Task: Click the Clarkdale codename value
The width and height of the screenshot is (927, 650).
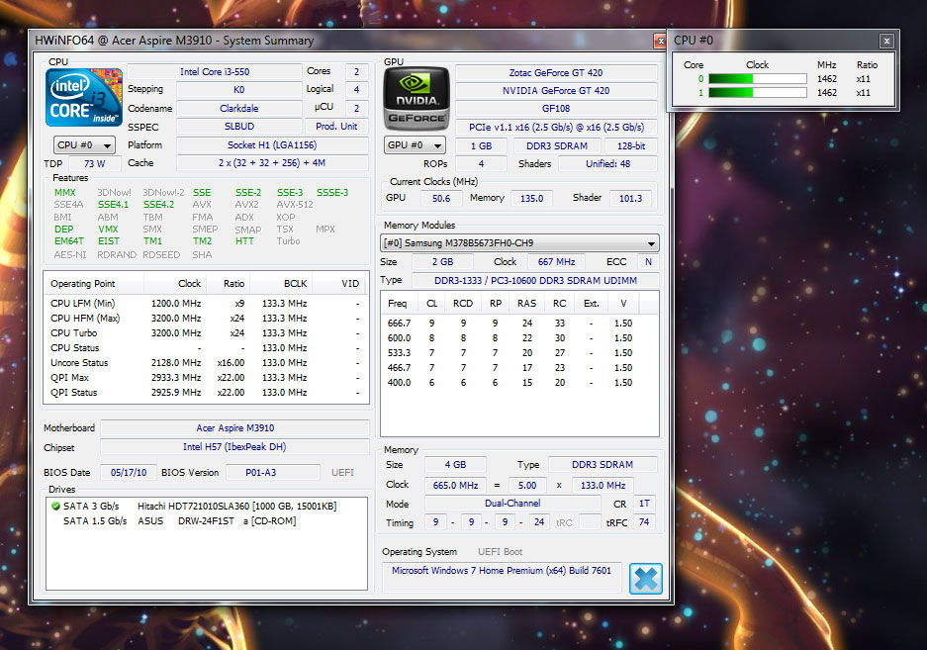Action: tap(238, 108)
